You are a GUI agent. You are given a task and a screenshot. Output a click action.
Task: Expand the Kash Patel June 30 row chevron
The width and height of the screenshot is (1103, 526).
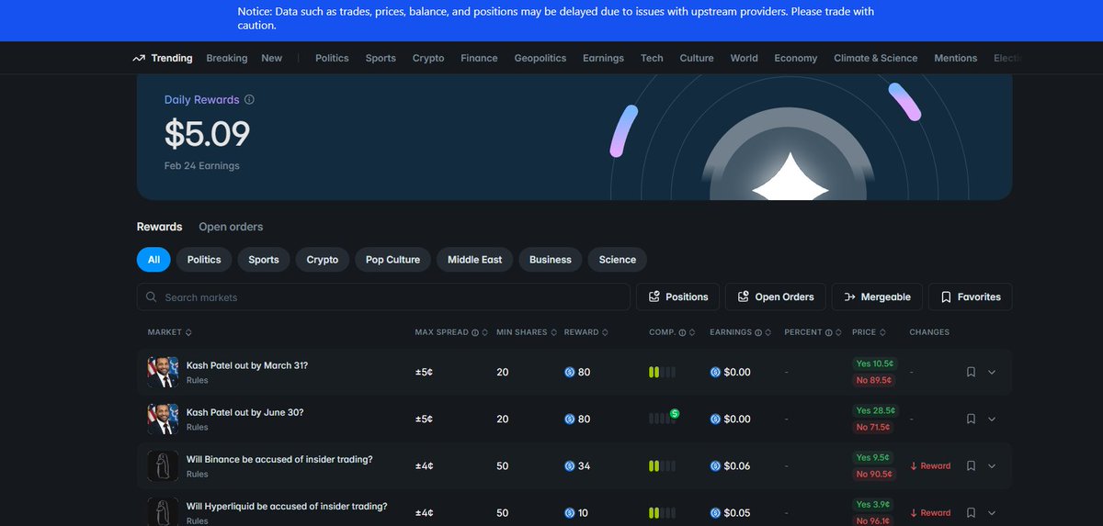click(992, 420)
